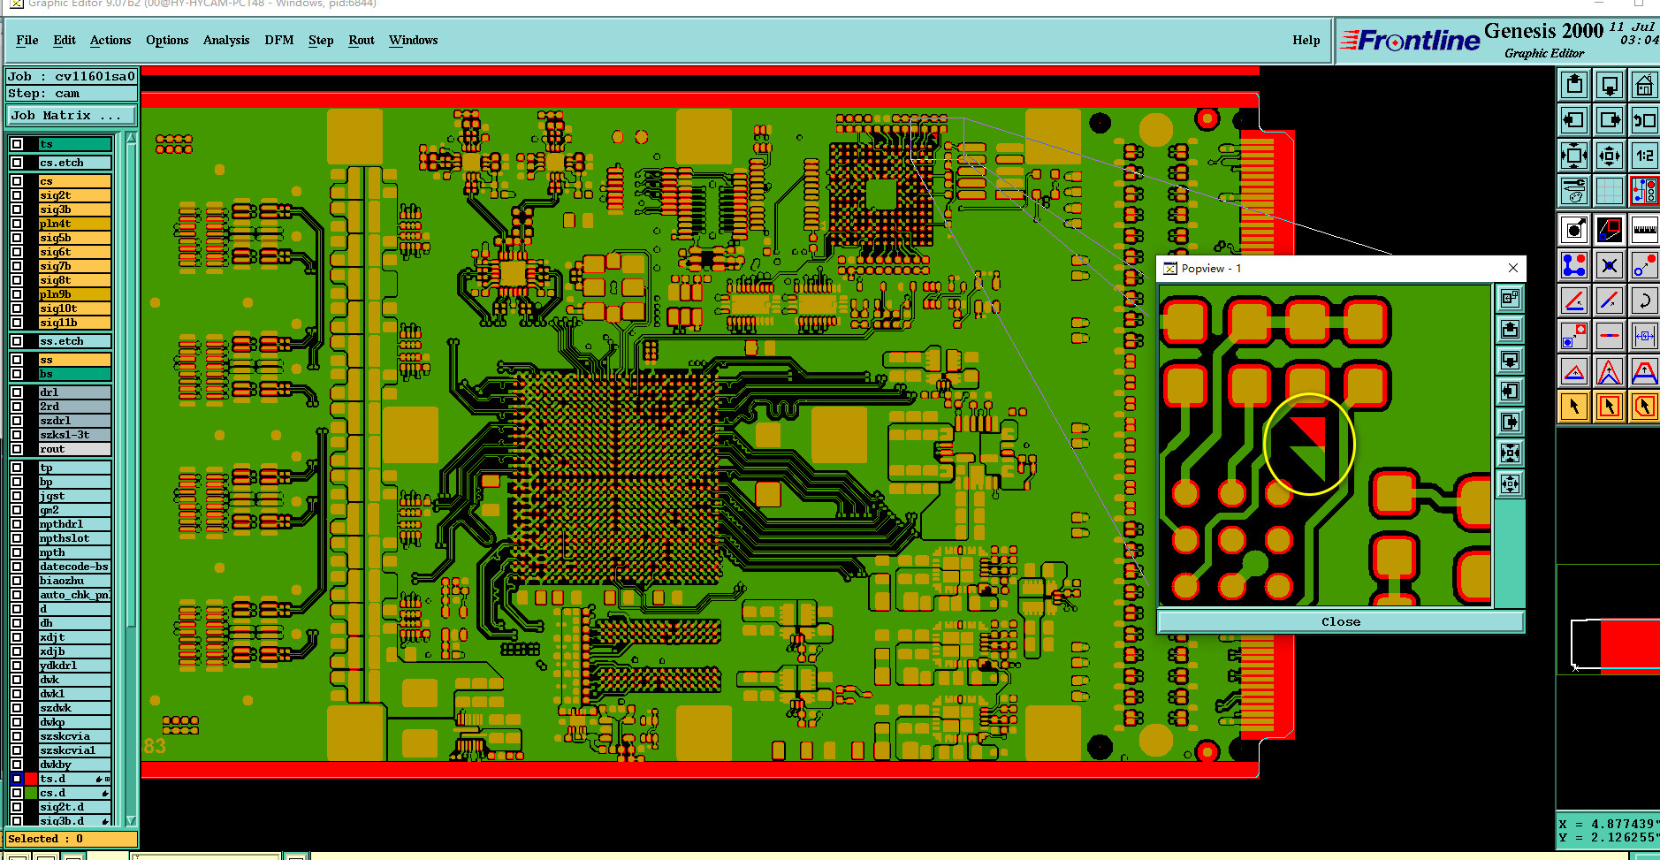The image size is (1660, 860).
Task: Enable the drl layer checkbox
Action: tap(17, 392)
